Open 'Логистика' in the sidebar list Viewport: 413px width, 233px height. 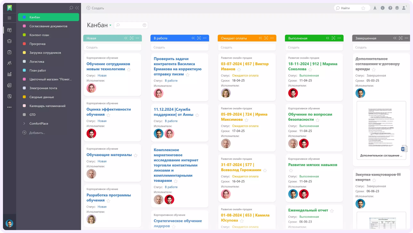tap(37, 62)
